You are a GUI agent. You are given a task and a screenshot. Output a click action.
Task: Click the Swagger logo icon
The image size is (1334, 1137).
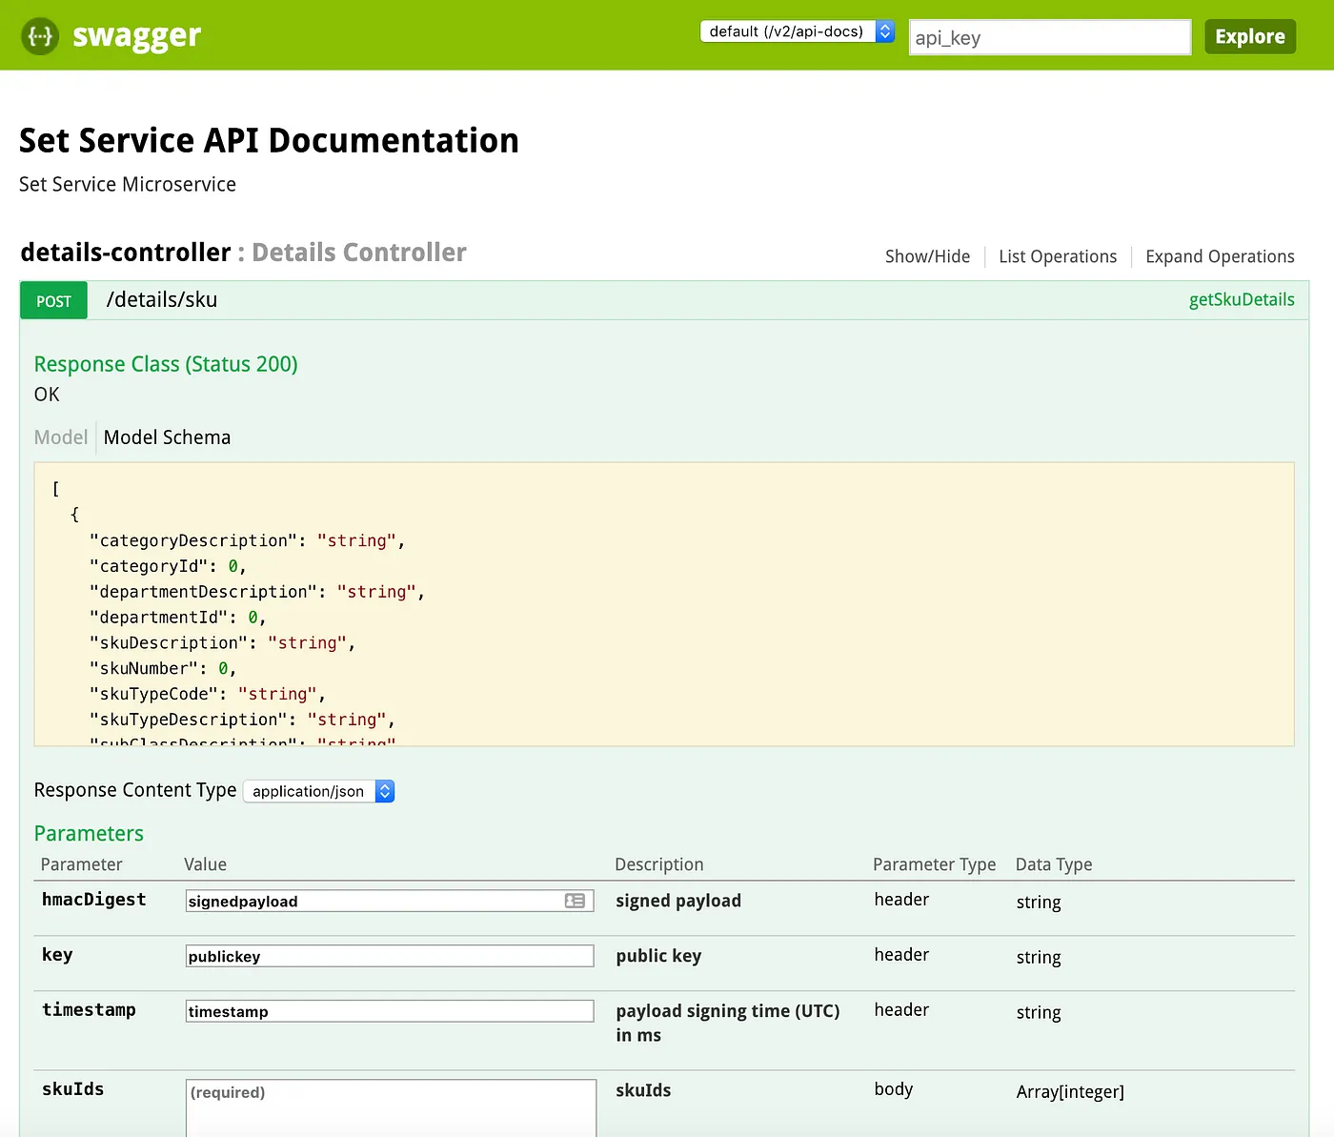coord(39,34)
